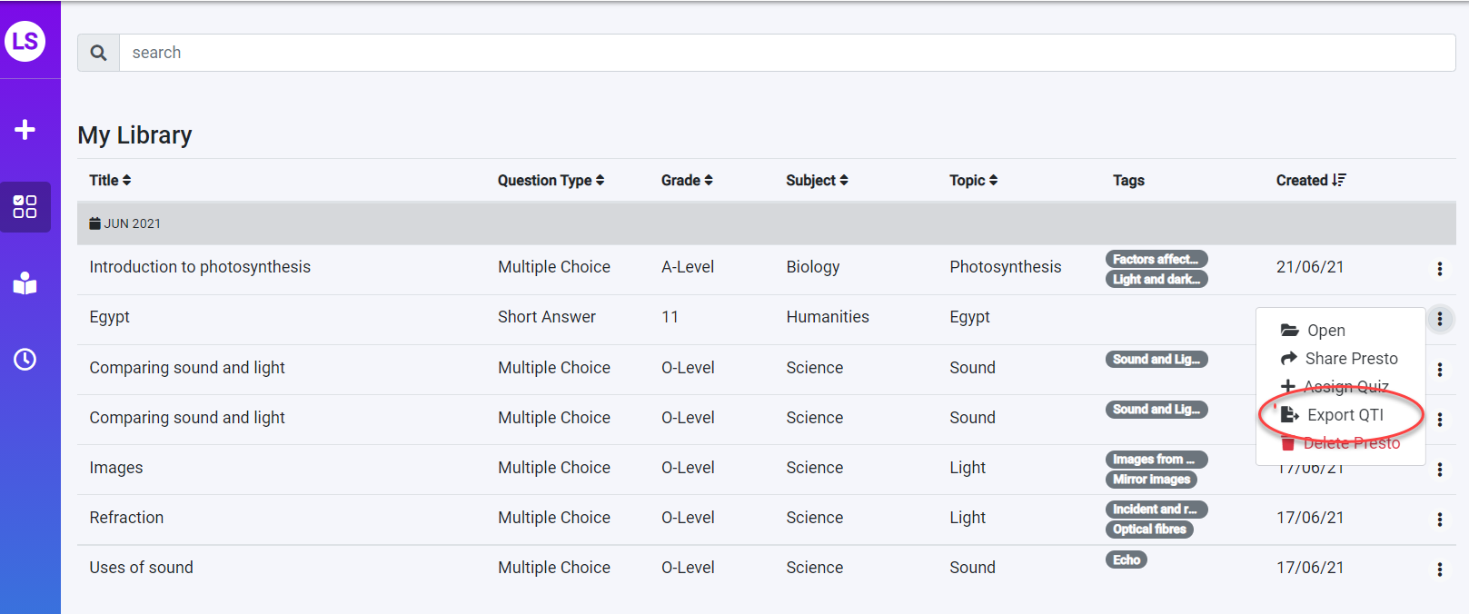The image size is (1469, 614).
Task: Click the reading person sidebar icon
Action: [x=25, y=283]
